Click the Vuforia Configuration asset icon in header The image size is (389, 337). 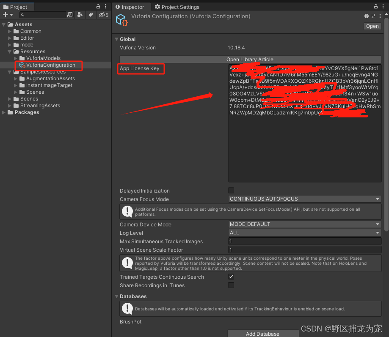tap(121, 20)
